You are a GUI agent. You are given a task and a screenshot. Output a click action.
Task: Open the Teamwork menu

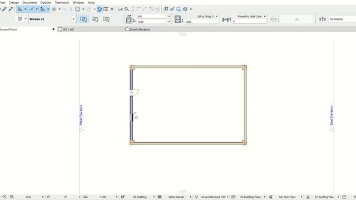pyautogui.click(x=62, y=3)
